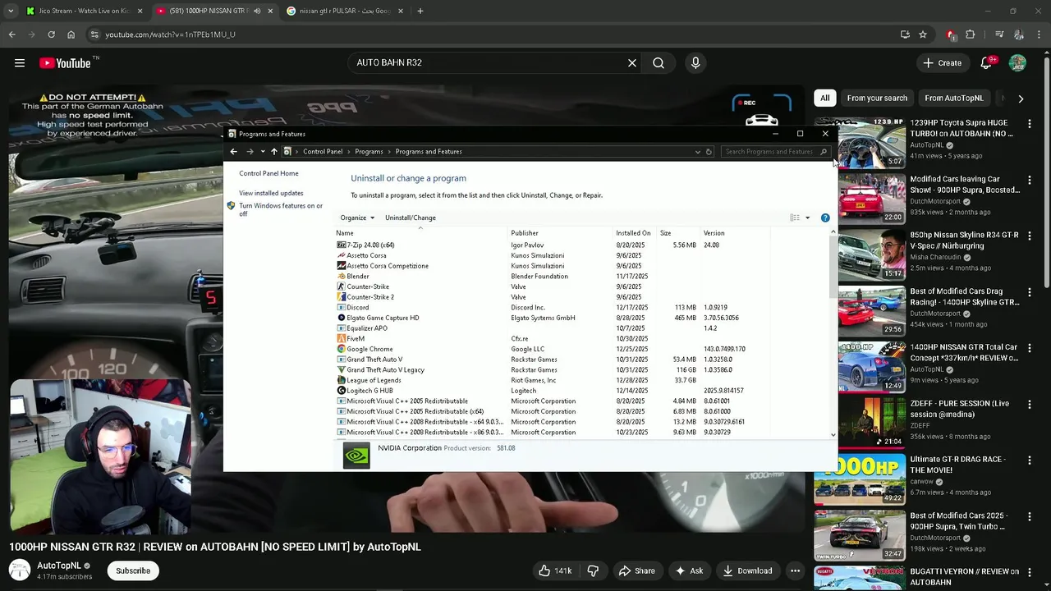
Task: Open Control Panel Home link
Action: pos(268,173)
